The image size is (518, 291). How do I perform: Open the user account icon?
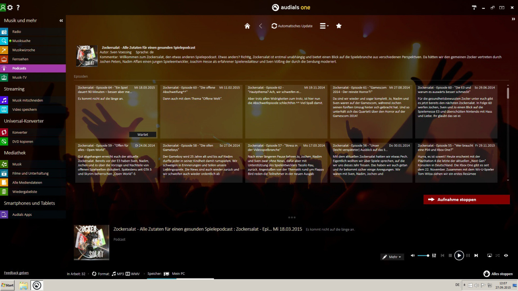tap(3, 7)
